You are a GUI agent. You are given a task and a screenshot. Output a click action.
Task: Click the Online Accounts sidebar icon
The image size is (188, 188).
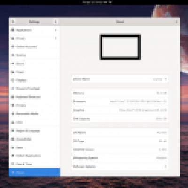coord(12,47)
